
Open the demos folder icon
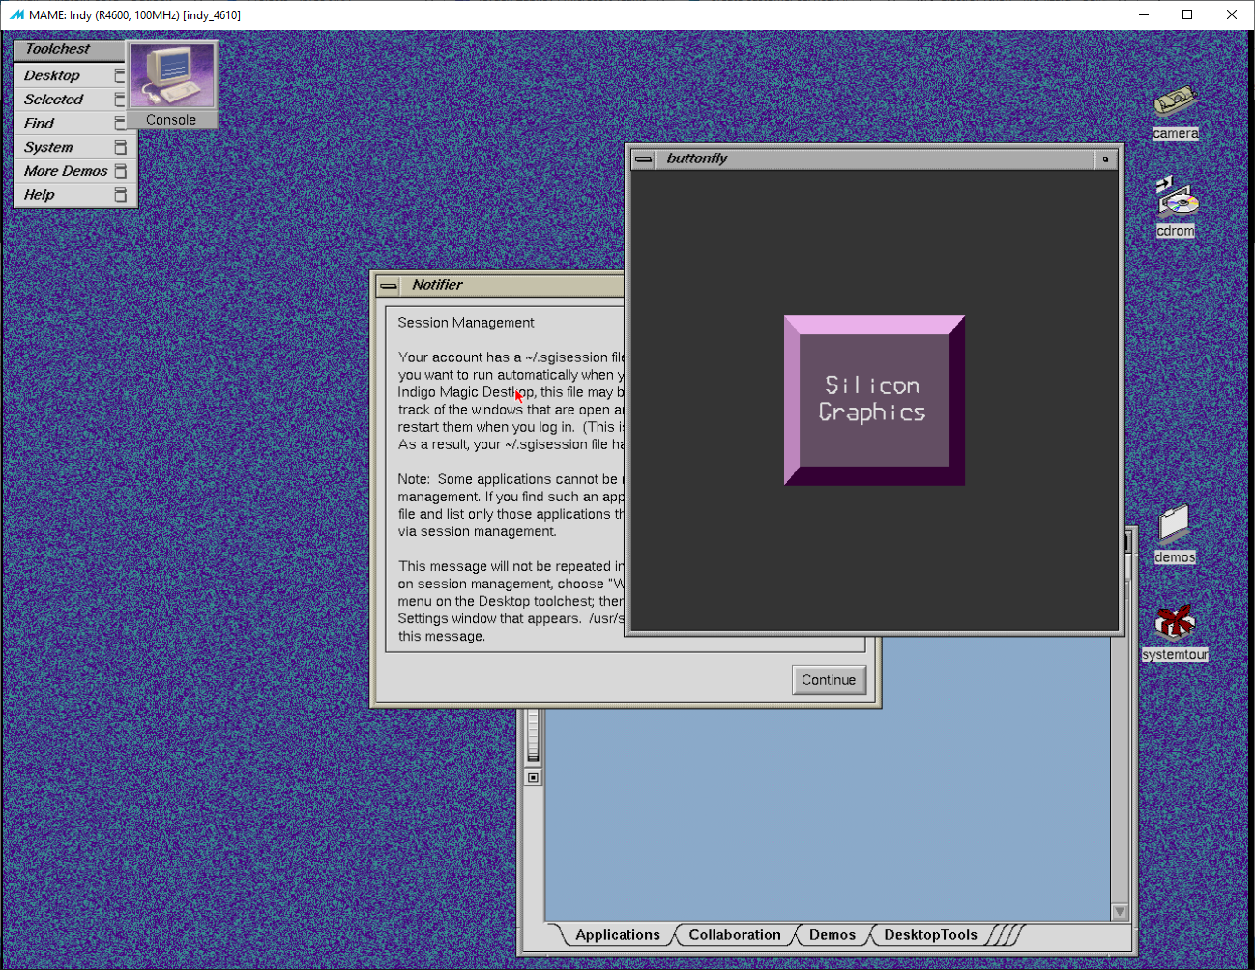tap(1174, 525)
